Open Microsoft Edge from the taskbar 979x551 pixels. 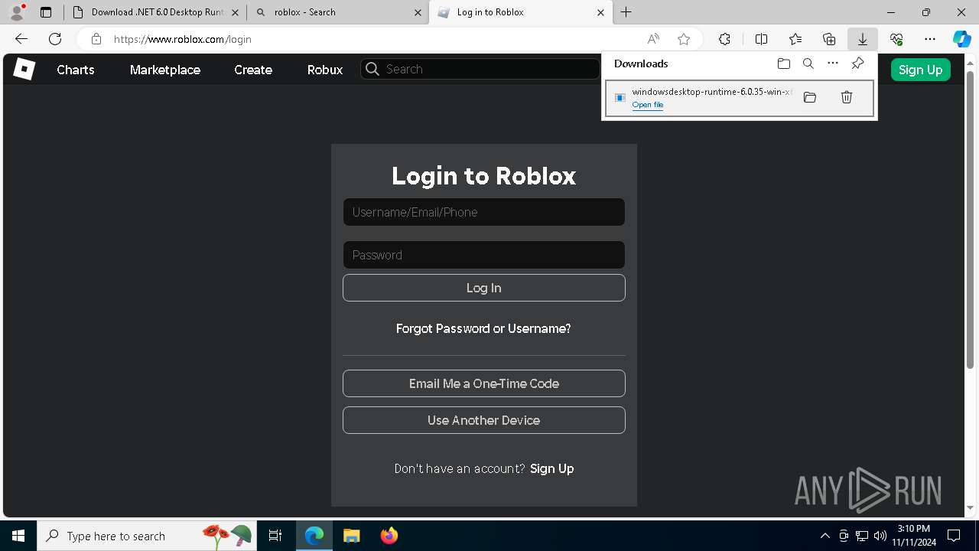point(314,536)
